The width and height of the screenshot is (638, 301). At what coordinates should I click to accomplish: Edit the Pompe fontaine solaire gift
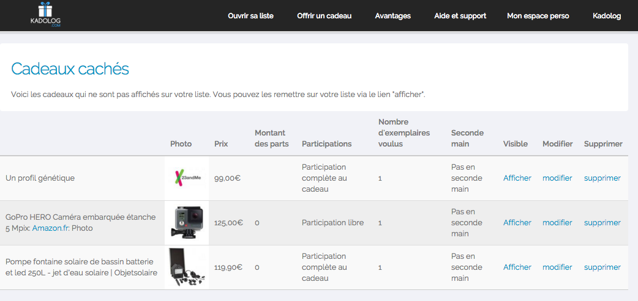[557, 267]
